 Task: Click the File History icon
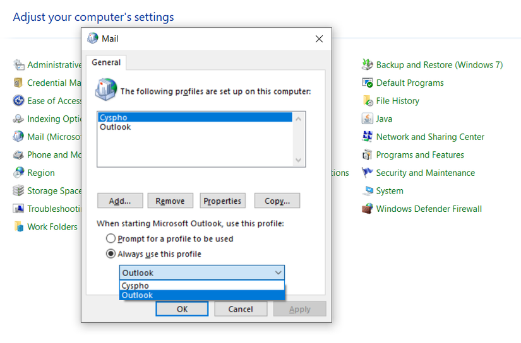(368, 100)
